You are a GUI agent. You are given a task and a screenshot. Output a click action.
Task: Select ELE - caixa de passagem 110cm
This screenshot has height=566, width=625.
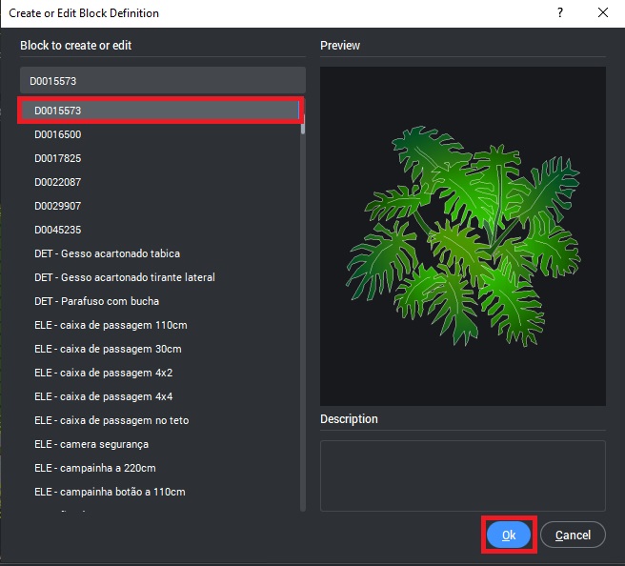(x=110, y=325)
